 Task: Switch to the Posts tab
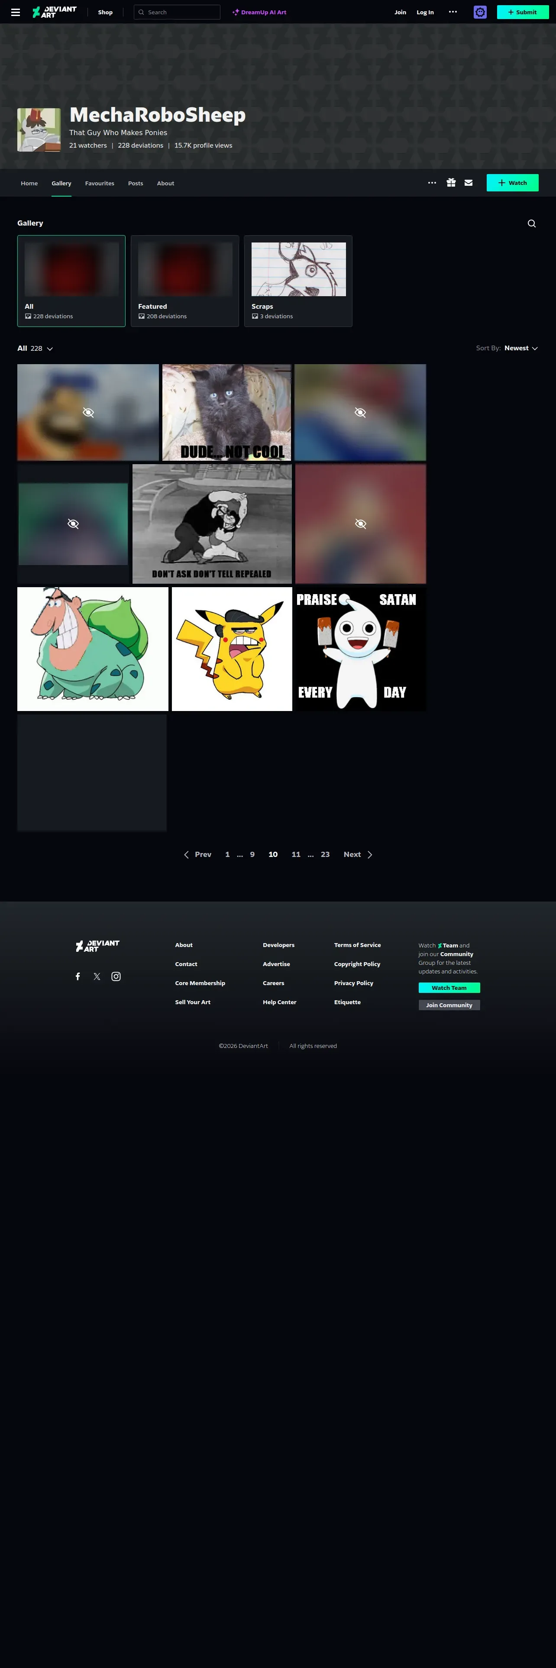pyautogui.click(x=135, y=183)
